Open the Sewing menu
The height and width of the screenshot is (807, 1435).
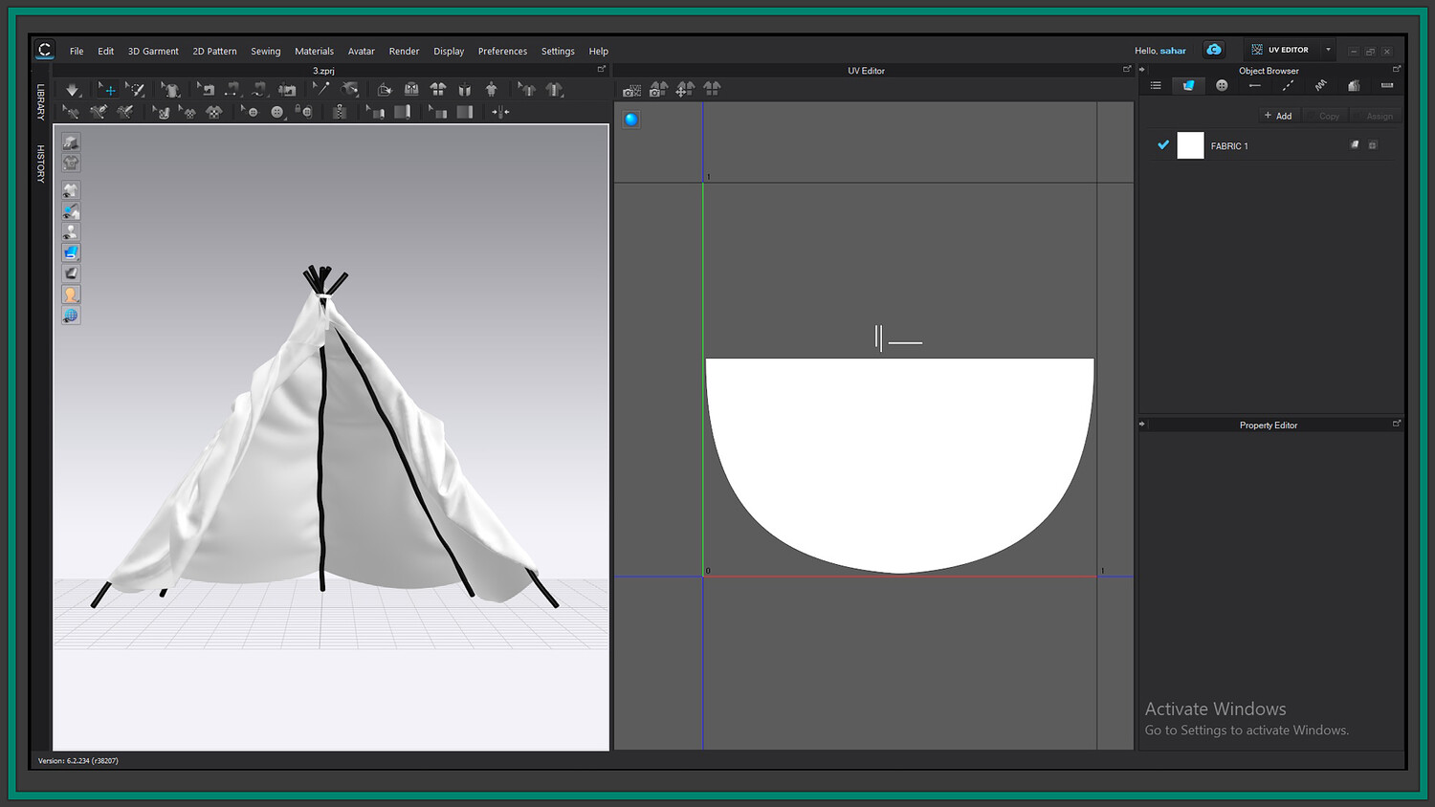(x=265, y=52)
